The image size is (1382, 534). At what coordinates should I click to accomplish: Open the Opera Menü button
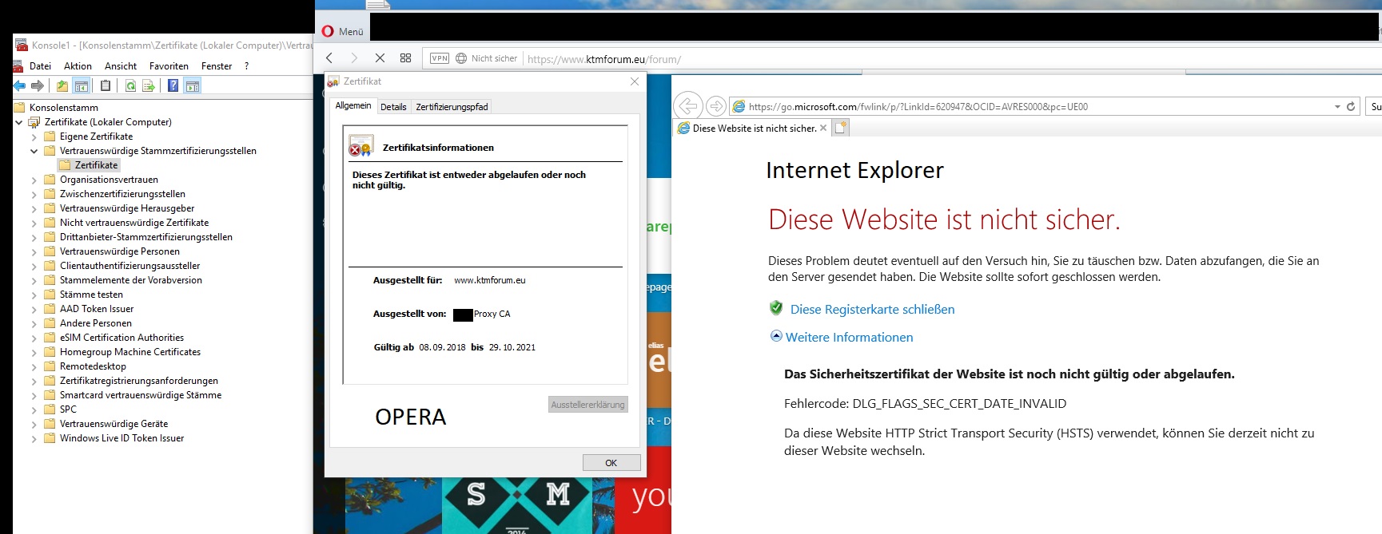pos(343,31)
